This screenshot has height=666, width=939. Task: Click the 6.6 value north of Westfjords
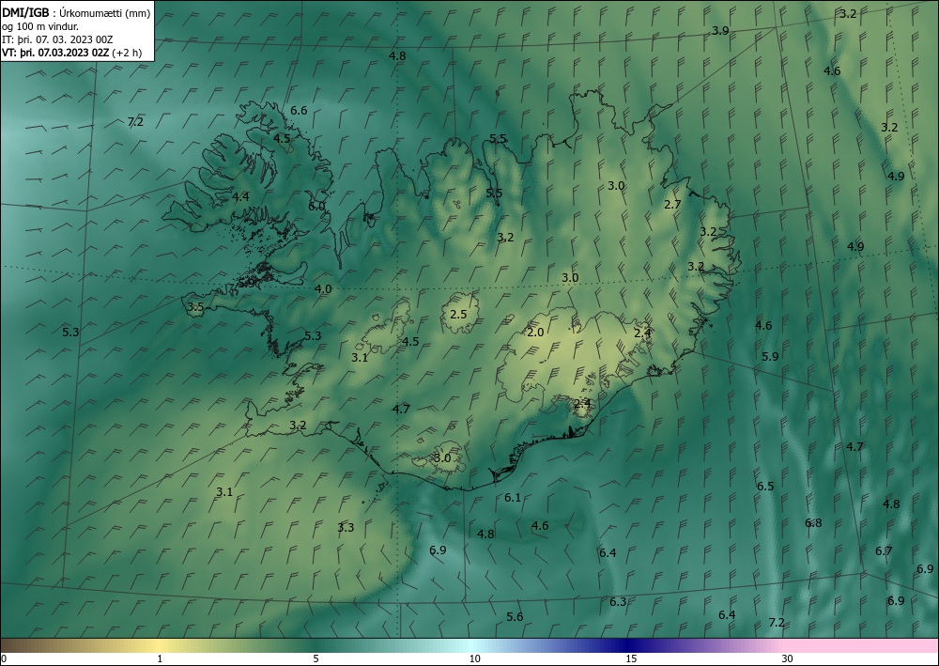click(299, 111)
